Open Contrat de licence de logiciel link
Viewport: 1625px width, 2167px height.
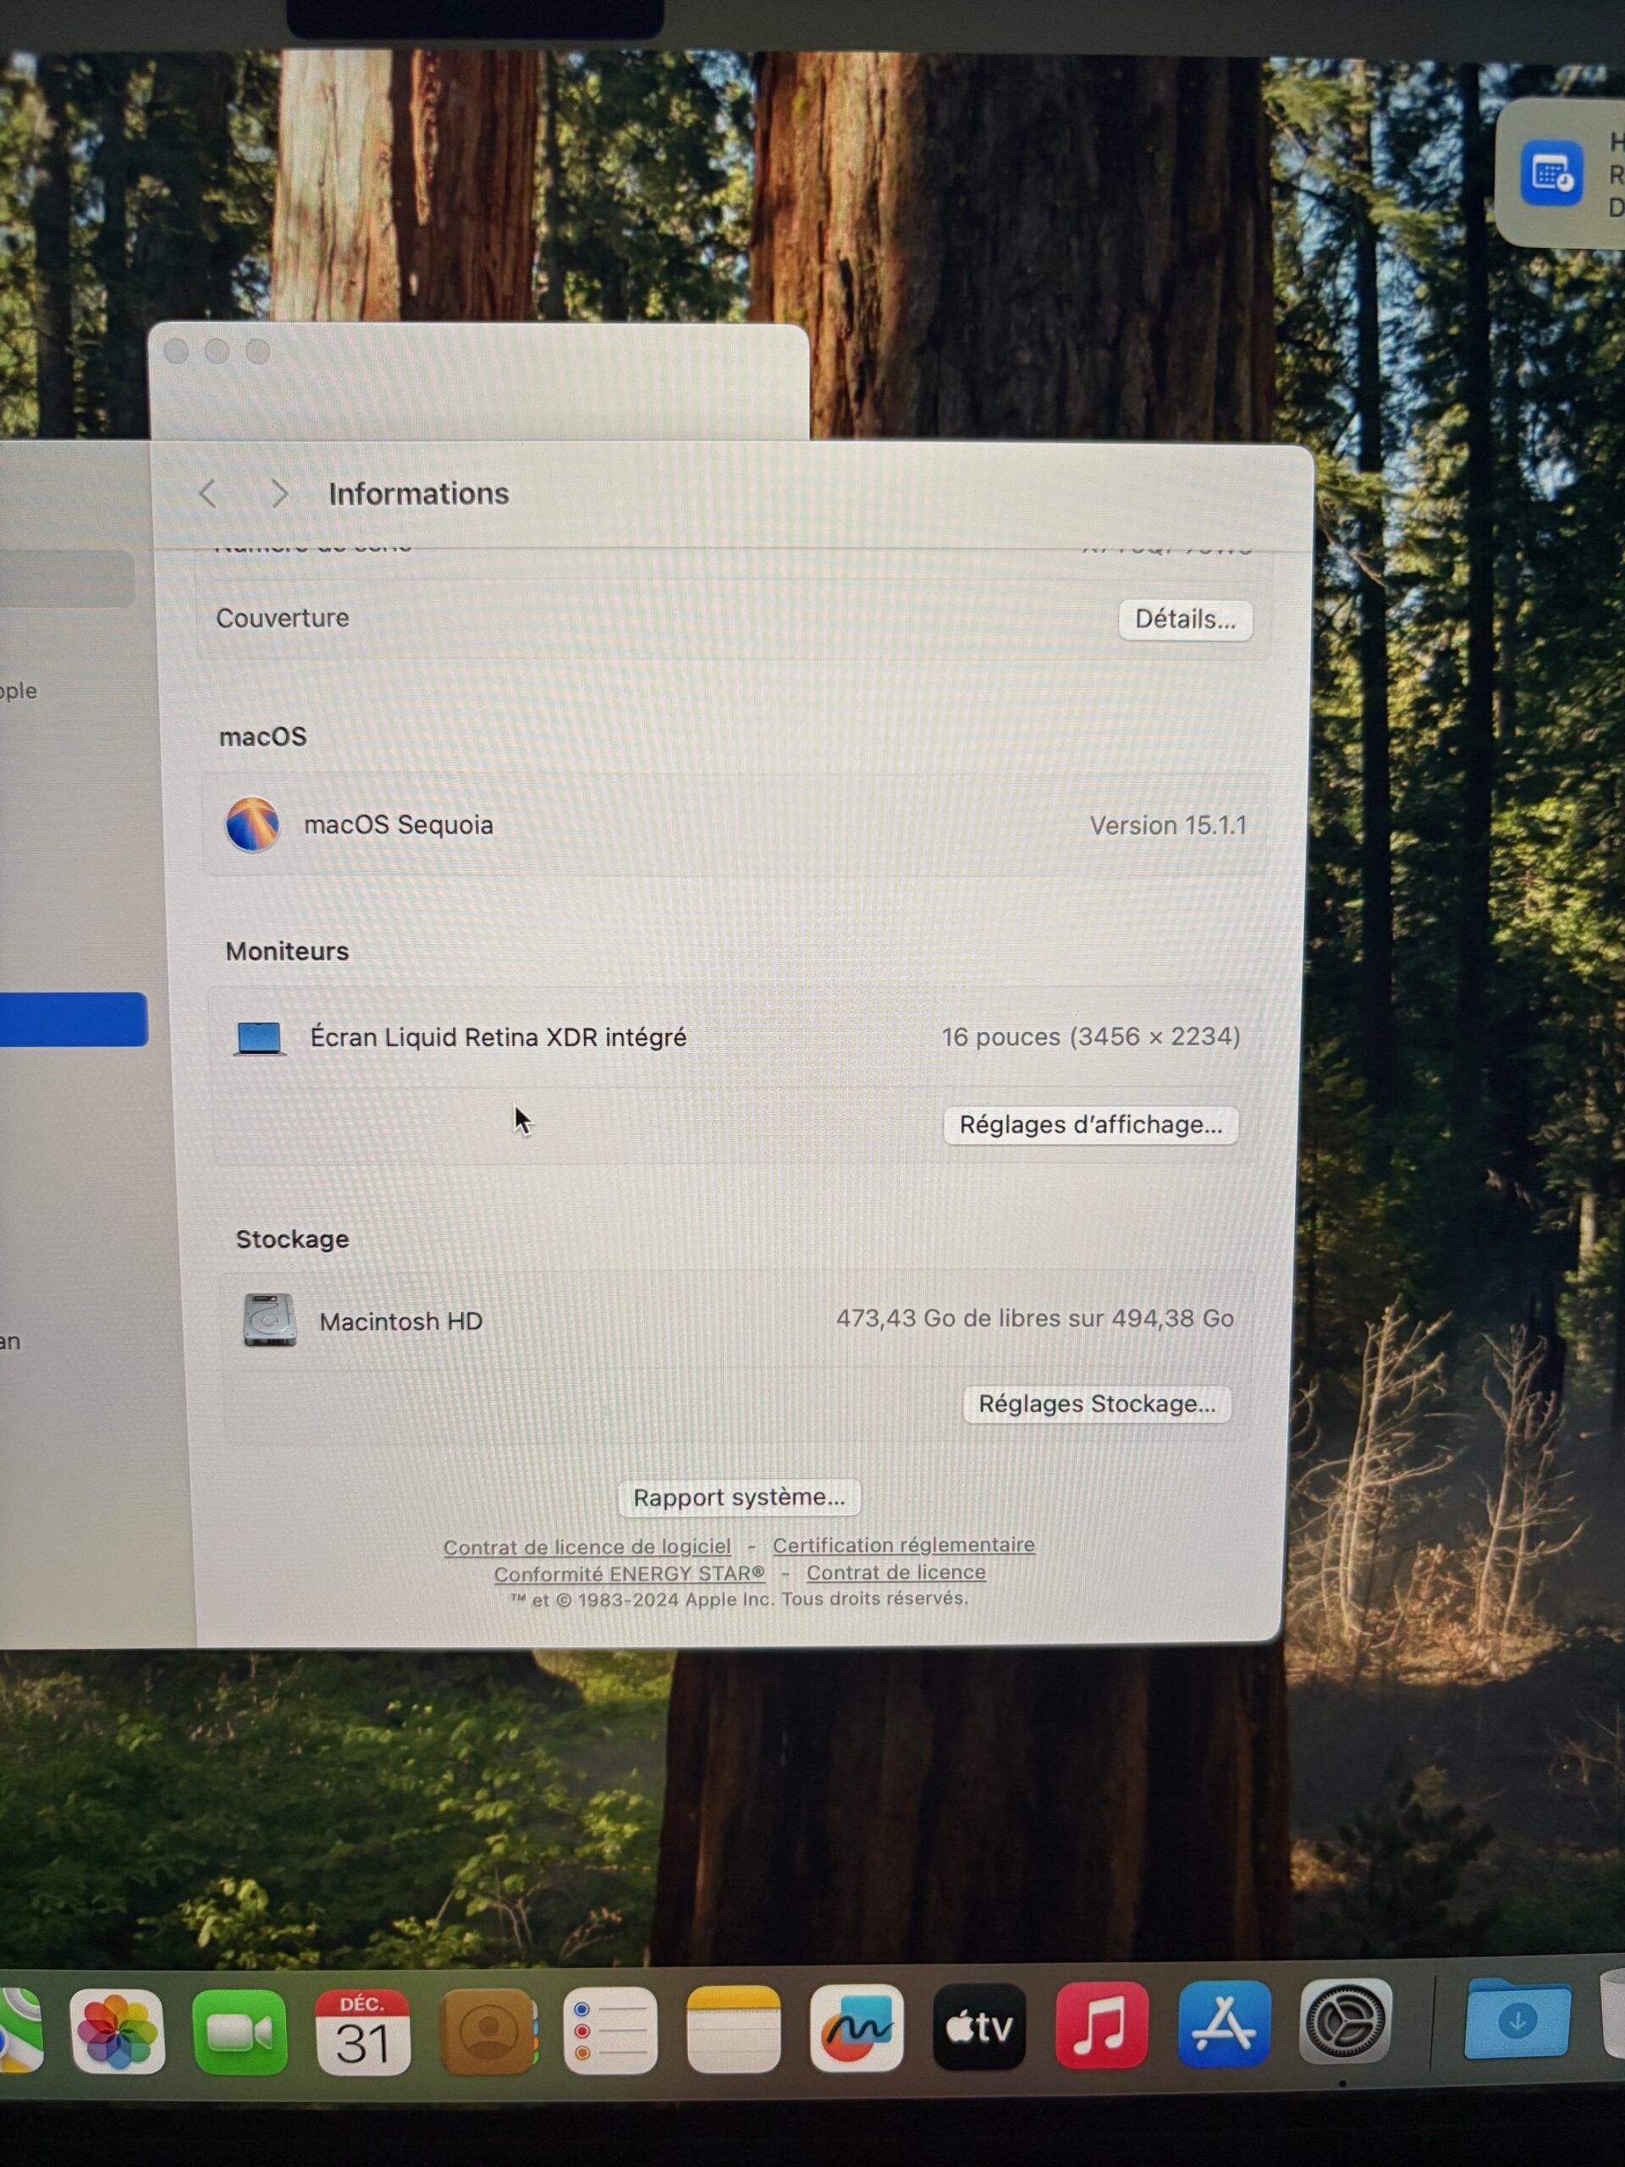(x=587, y=1547)
